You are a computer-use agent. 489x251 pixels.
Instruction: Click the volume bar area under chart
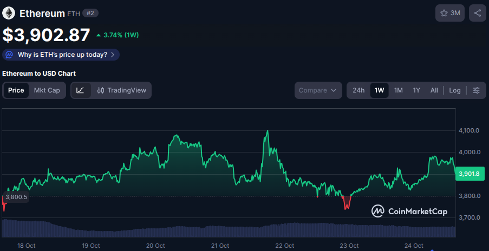coord(227,230)
